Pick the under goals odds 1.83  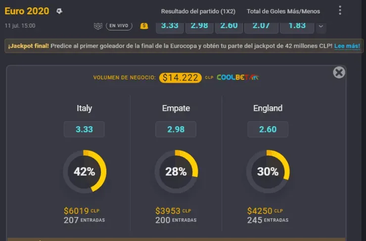click(297, 26)
